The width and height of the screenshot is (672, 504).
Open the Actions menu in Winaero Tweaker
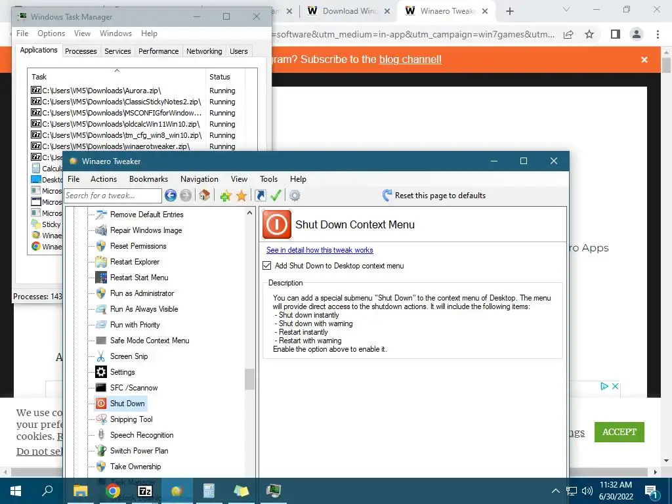tap(104, 179)
